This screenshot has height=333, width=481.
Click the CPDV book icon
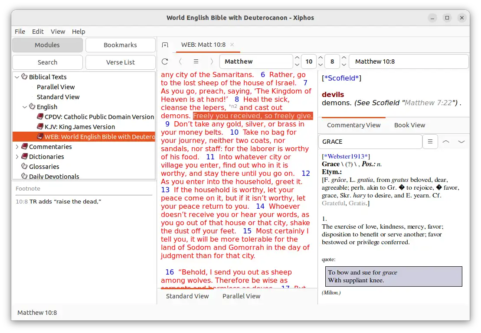[x=40, y=116]
